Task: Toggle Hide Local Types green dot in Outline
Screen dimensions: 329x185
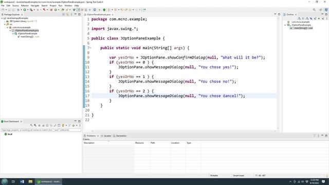Action: [319, 18]
